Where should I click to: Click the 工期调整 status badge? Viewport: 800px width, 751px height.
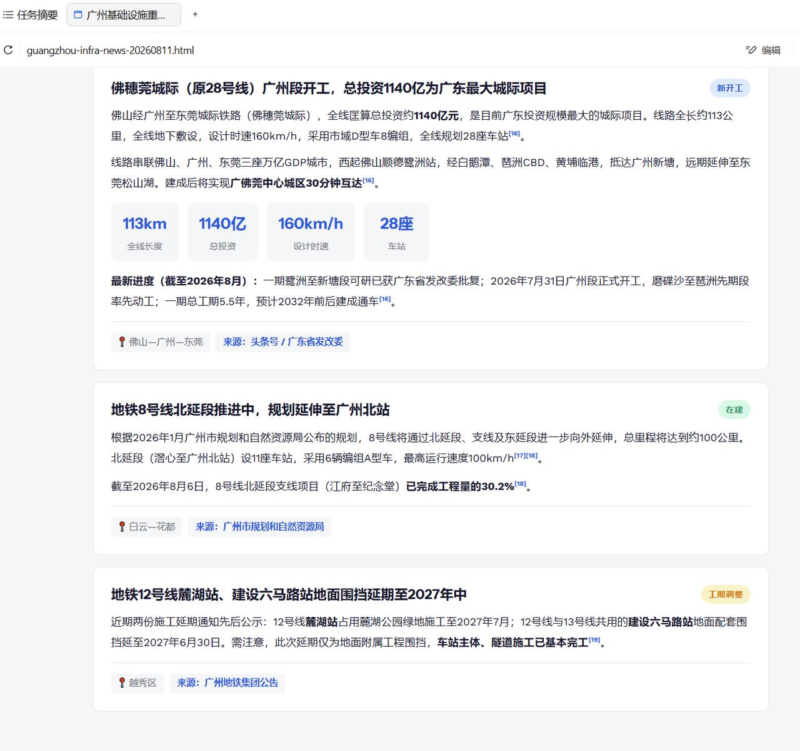[x=726, y=594]
